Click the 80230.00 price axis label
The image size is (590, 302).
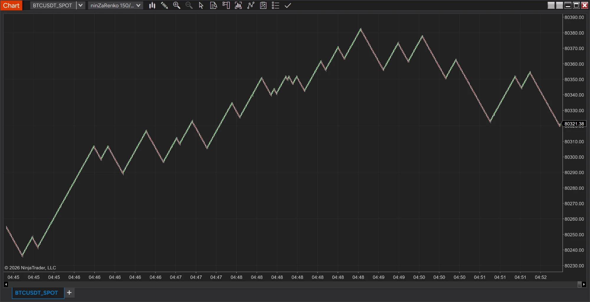click(x=574, y=266)
